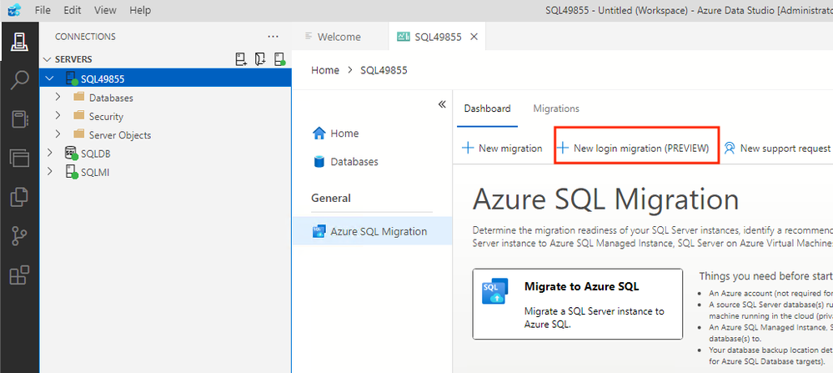
Task: Click the SQL49855 server icon in tree
Action: 72,78
